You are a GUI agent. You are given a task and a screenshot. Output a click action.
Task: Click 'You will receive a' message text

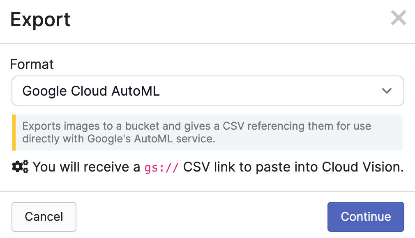86,167
